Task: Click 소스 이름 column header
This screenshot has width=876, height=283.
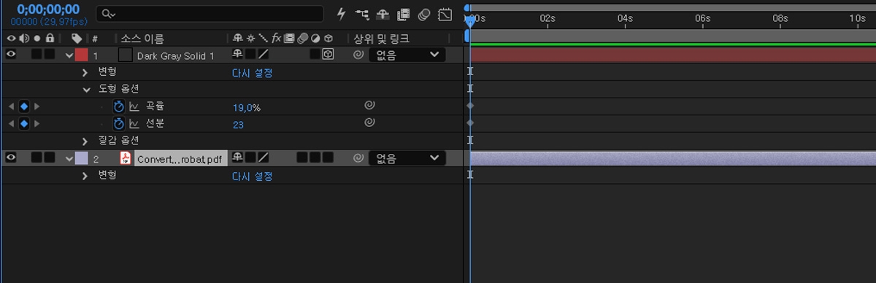Action: 142,38
